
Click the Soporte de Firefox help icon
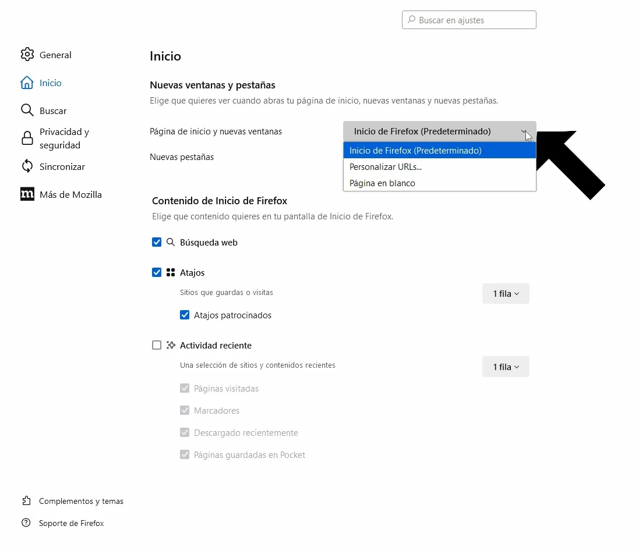(26, 523)
